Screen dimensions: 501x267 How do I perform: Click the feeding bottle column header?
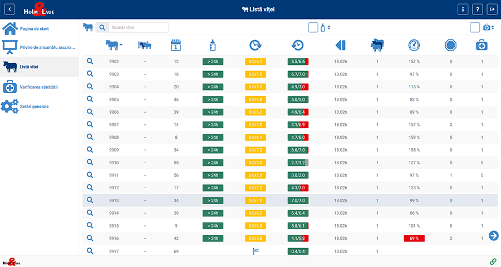[213, 46]
